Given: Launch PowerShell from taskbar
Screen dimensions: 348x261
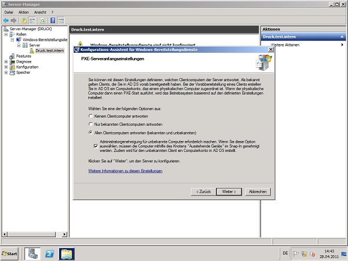Looking at the screenshot, I should (x=50, y=253).
